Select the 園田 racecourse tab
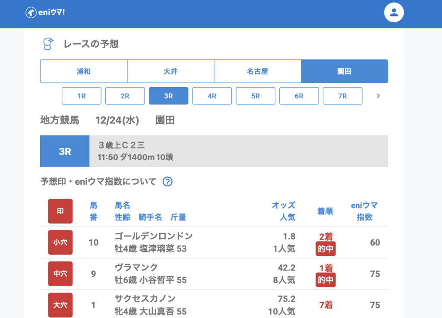 click(x=344, y=71)
